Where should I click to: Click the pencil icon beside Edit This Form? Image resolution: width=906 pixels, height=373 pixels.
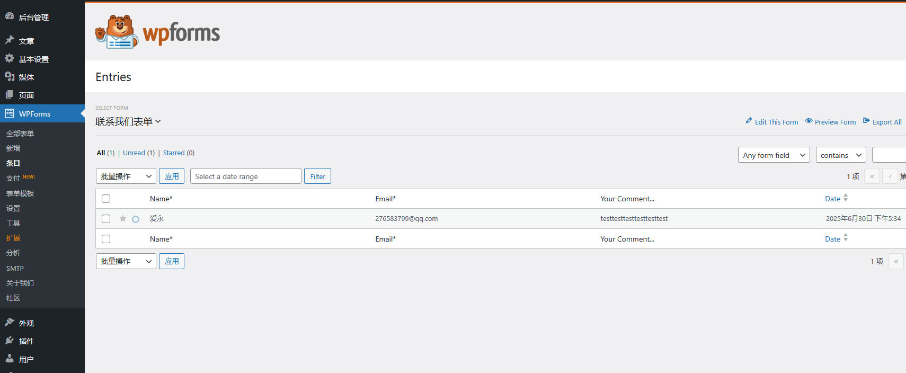[749, 121]
